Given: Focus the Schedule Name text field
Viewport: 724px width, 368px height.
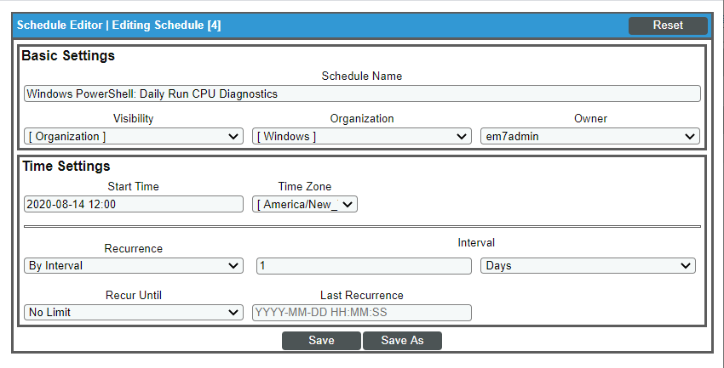Looking at the screenshot, I should click(362, 93).
